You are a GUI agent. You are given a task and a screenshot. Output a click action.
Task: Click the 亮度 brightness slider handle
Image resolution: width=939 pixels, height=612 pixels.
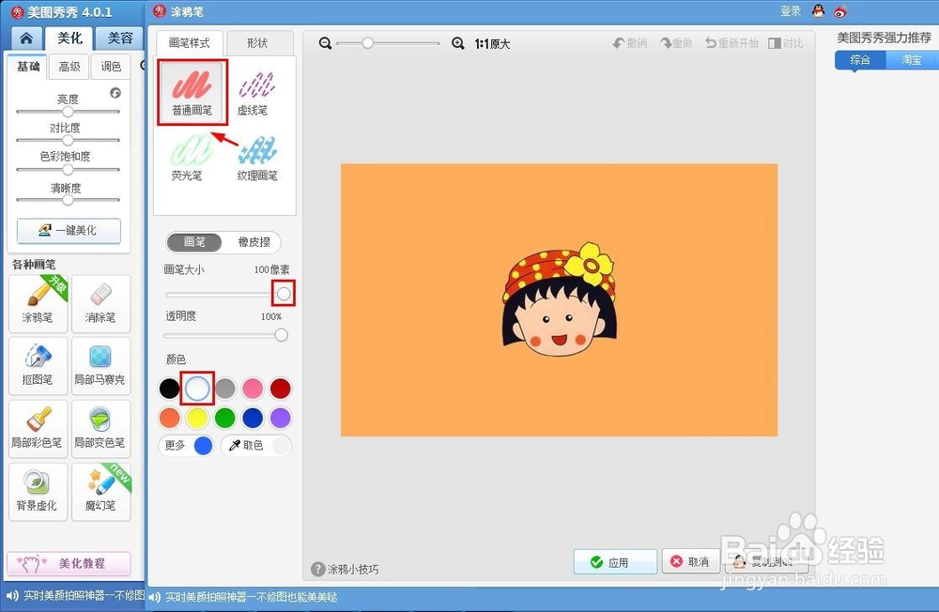pyautogui.click(x=69, y=112)
